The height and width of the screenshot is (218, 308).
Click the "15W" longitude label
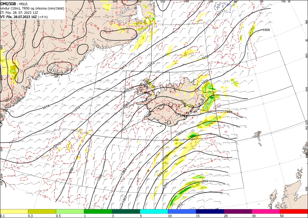186,2
